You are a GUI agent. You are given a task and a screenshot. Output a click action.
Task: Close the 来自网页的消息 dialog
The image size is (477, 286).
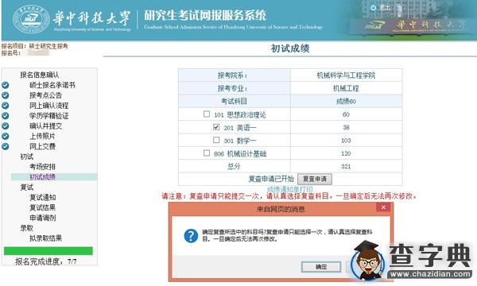point(383,207)
